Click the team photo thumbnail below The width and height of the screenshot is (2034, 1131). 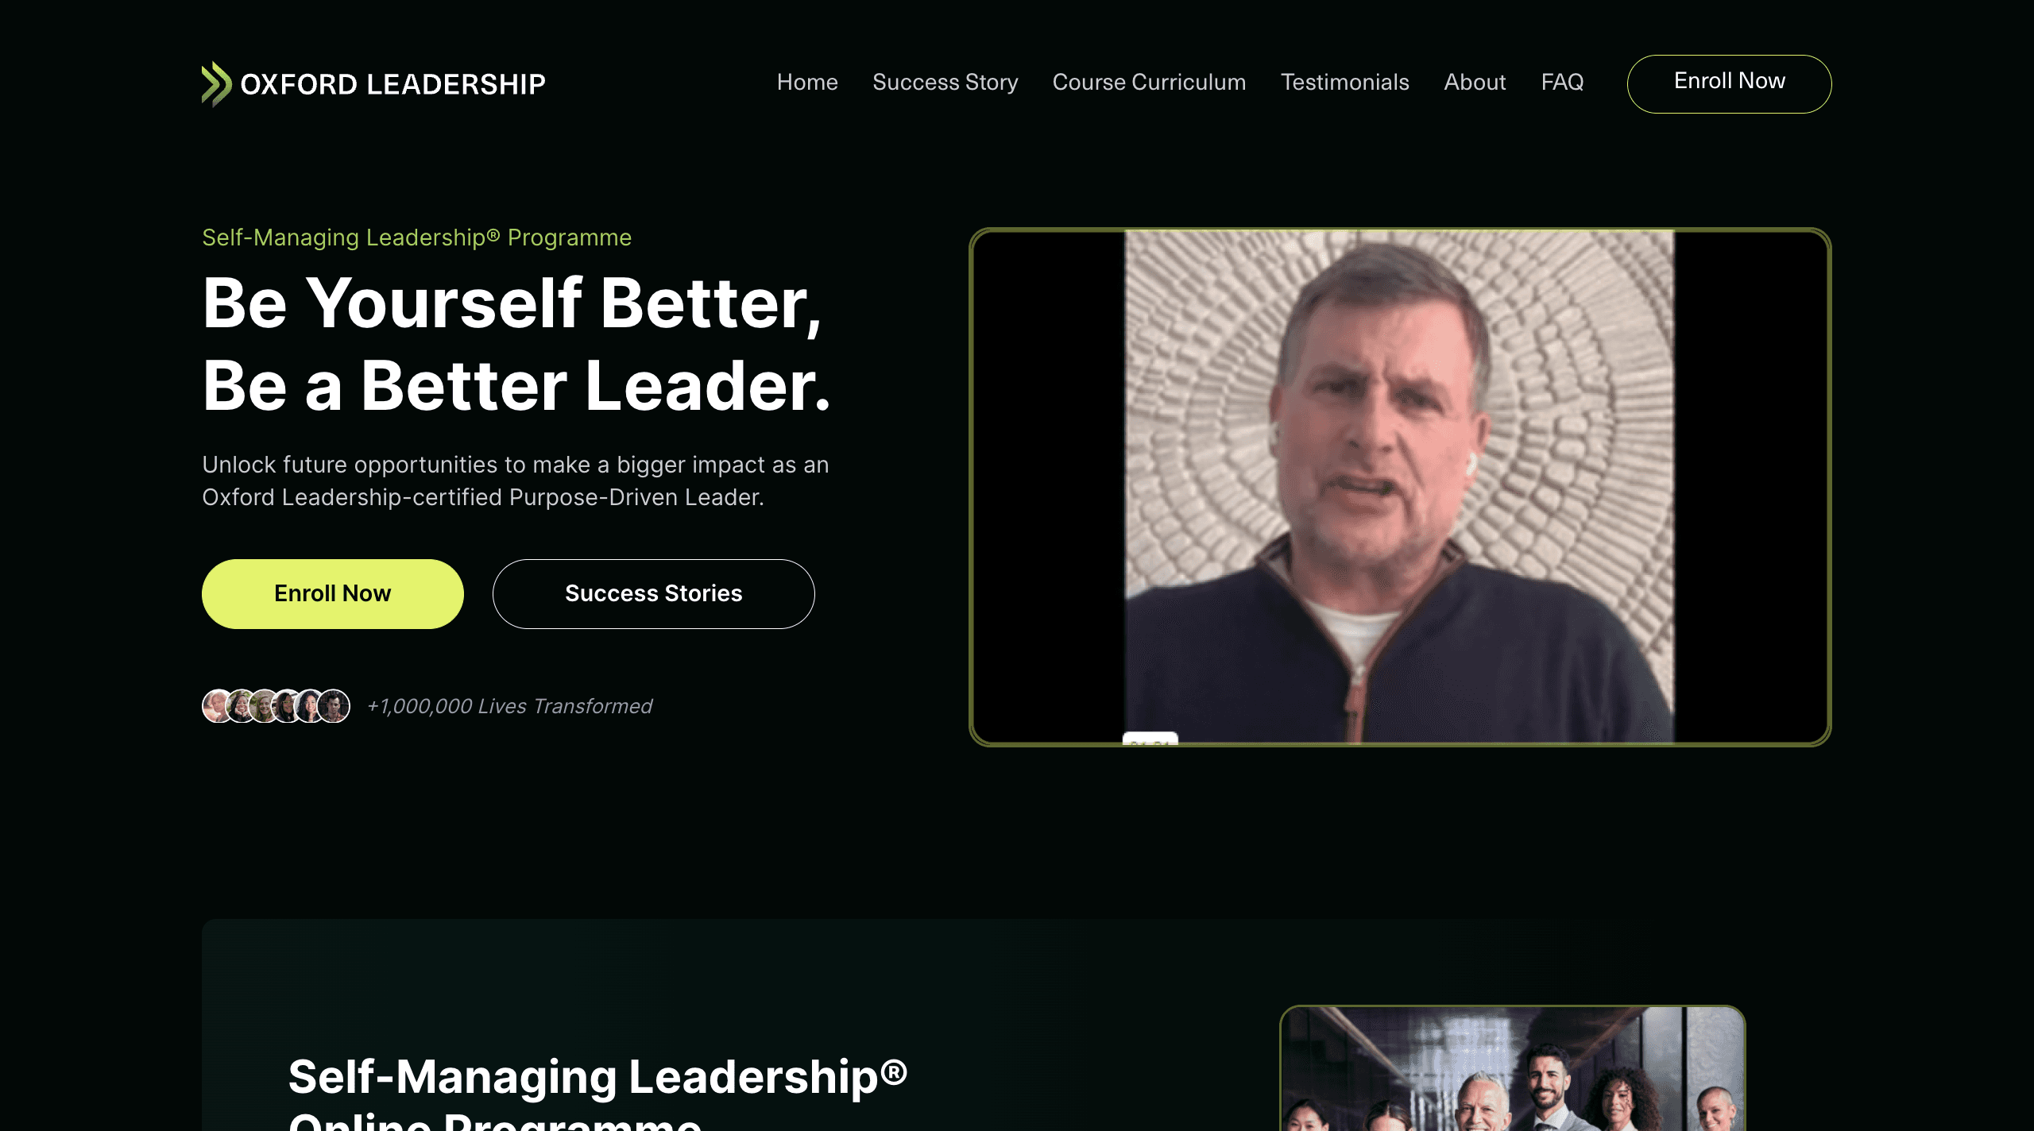click(x=1512, y=1068)
